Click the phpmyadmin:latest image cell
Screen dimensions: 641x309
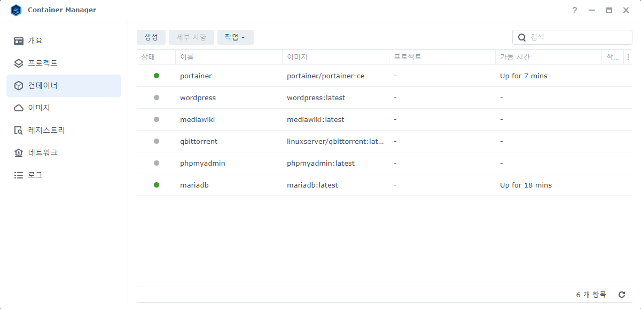coord(321,163)
